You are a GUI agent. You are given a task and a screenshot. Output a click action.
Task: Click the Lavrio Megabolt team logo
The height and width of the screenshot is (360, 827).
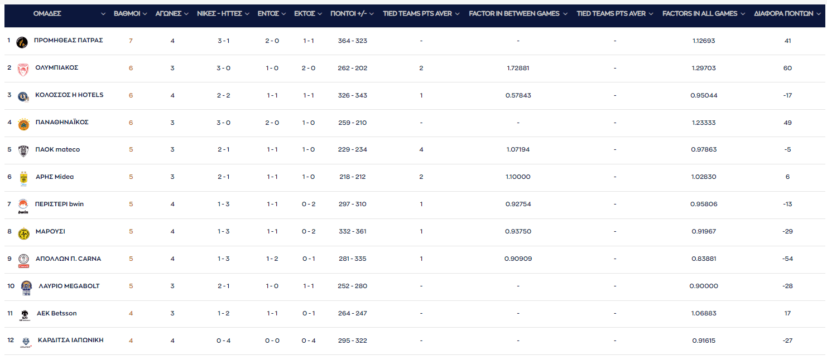pos(26,288)
